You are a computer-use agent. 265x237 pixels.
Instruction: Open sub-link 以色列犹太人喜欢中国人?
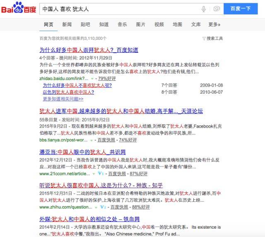(x=68, y=92)
